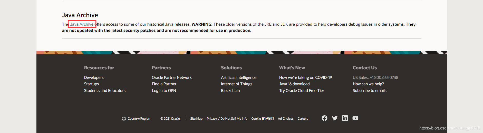Click the Resources for heading
Image resolution: width=483 pixels, height=133 pixels.
[x=99, y=68]
